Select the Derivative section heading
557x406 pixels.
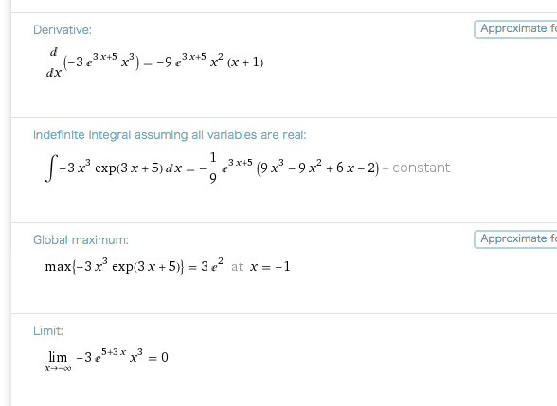click(63, 30)
